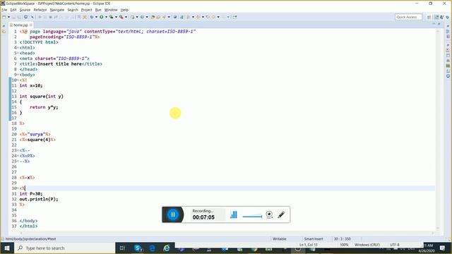Click the New file toolbar icon
This screenshot has height=254, width=452.
tap(4, 17)
